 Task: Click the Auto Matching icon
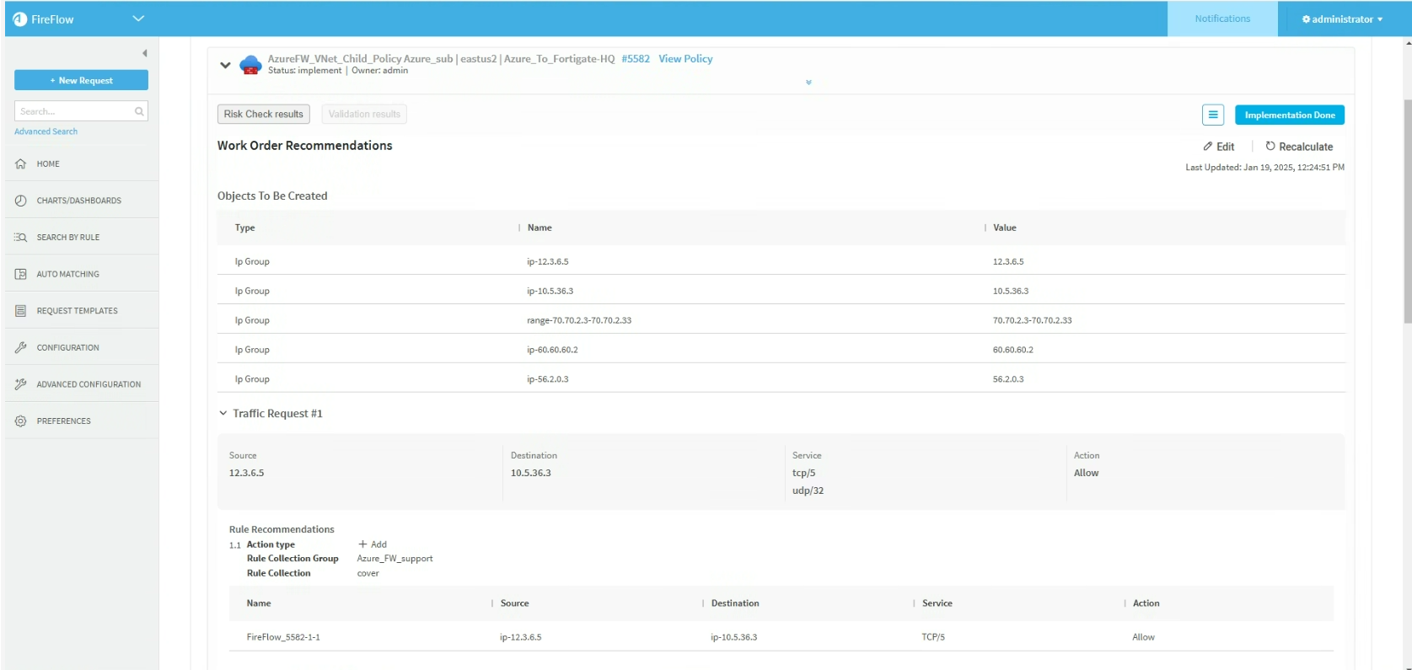21,274
